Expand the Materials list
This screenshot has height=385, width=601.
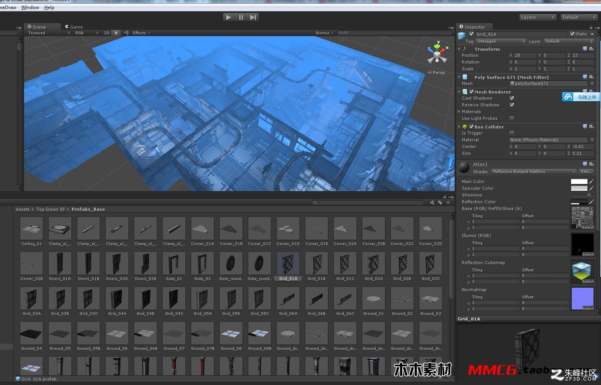click(459, 112)
